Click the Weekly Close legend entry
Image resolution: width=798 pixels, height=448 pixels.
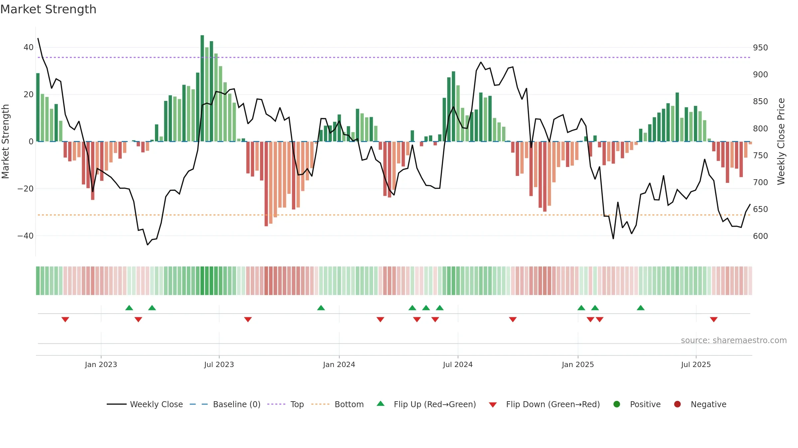coord(145,404)
